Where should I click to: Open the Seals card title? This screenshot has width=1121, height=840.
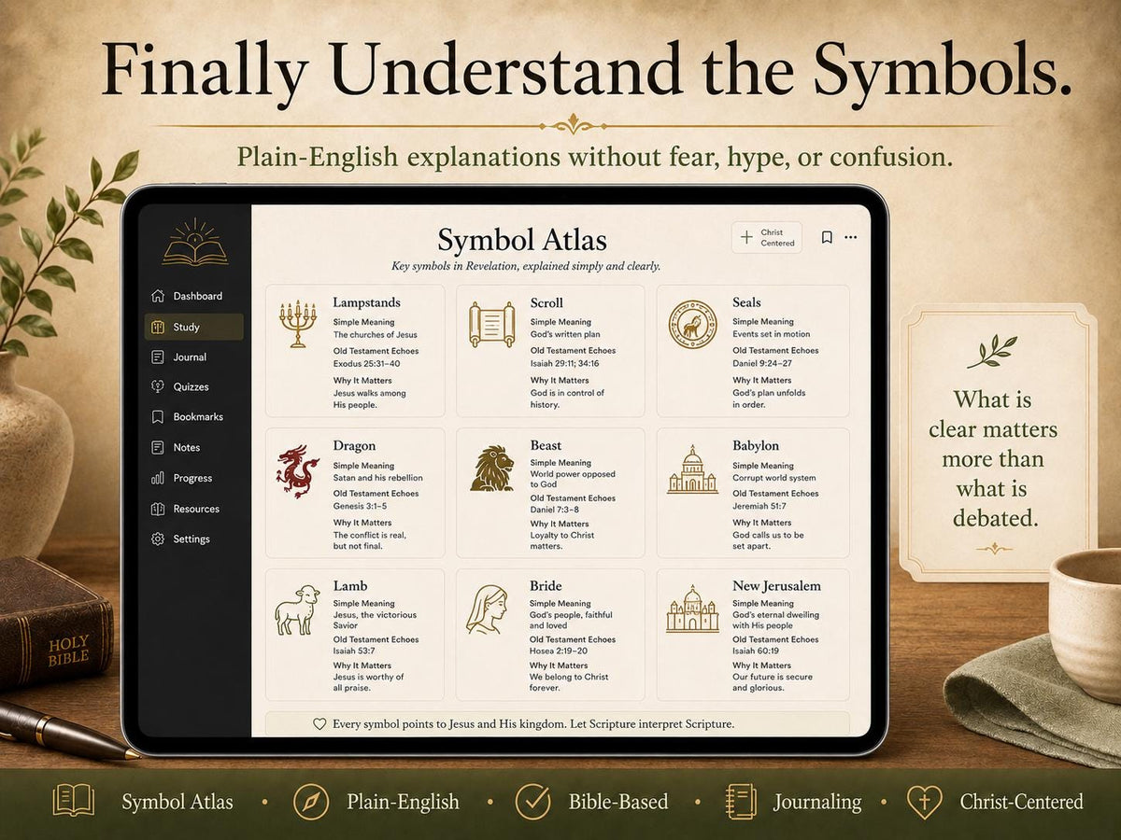point(746,302)
